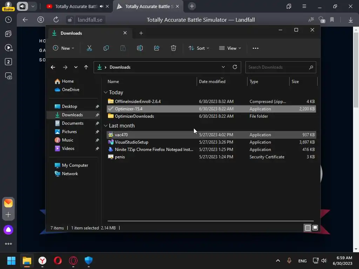Collapse the Today group
Image resolution: width=359 pixels, height=269 pixels.
point(106,92)
